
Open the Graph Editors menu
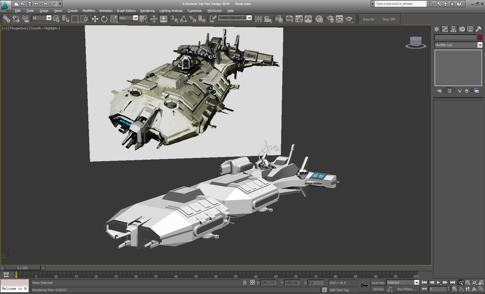[x=126, y=11]
